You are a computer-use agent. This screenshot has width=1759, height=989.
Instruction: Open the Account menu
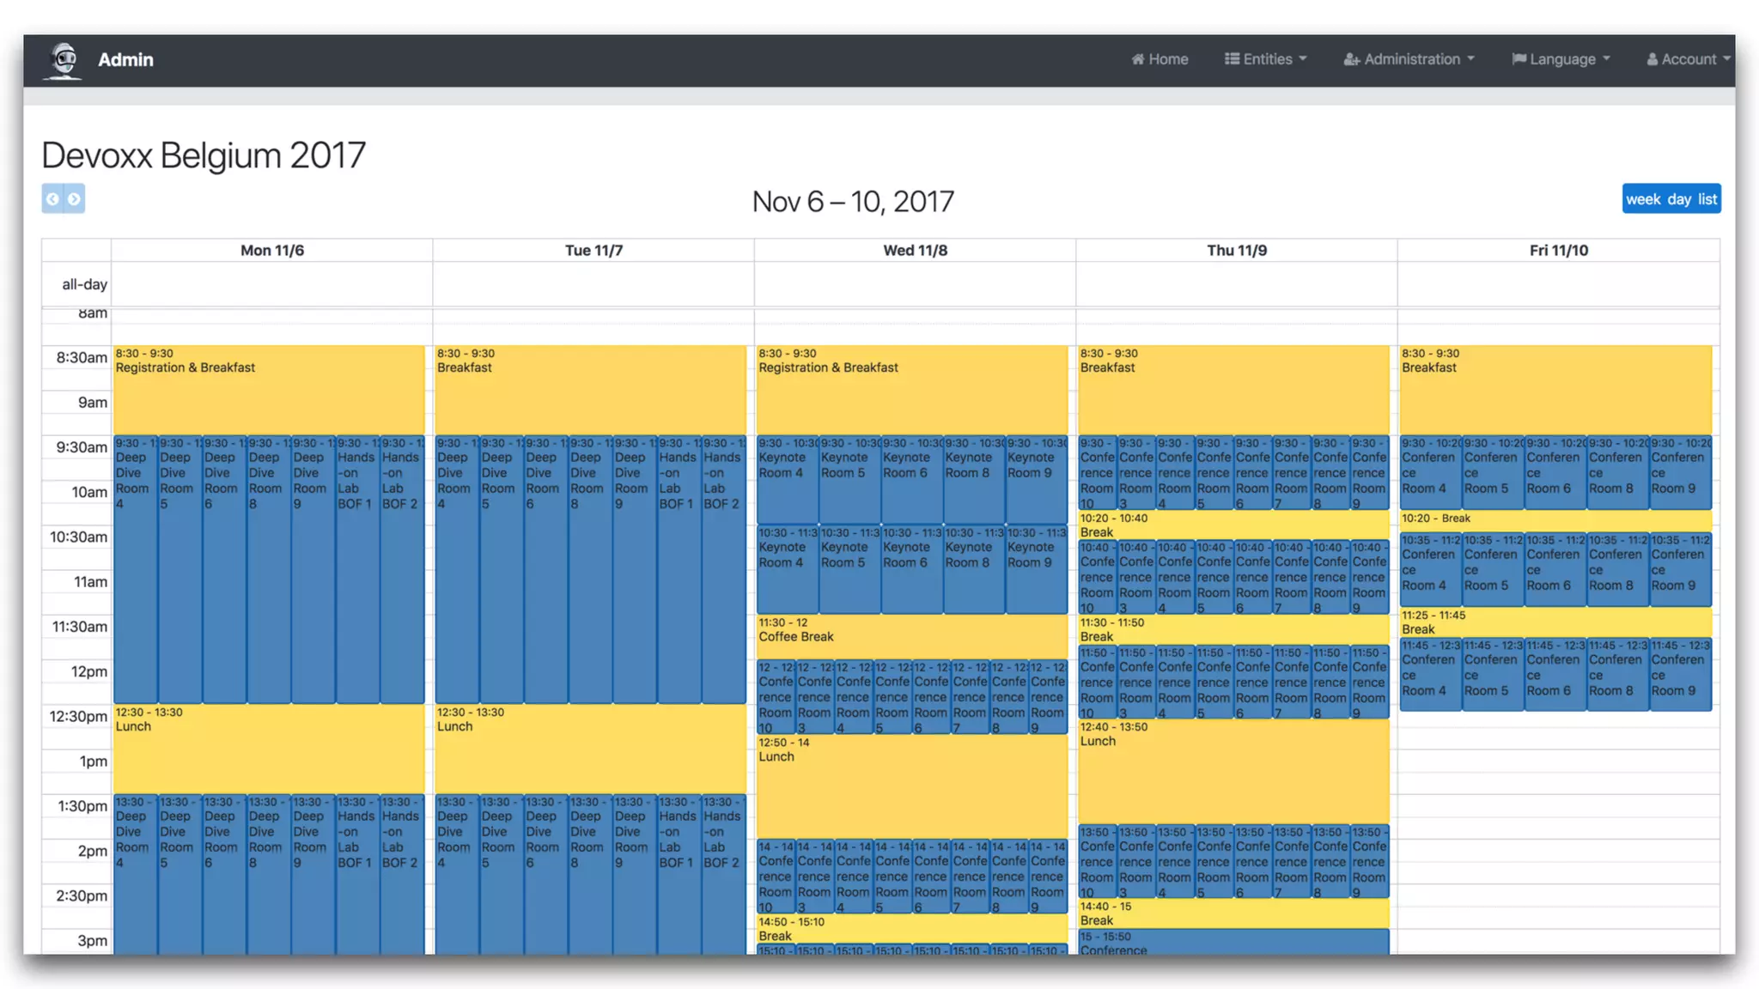click(x=1689, y=59)
